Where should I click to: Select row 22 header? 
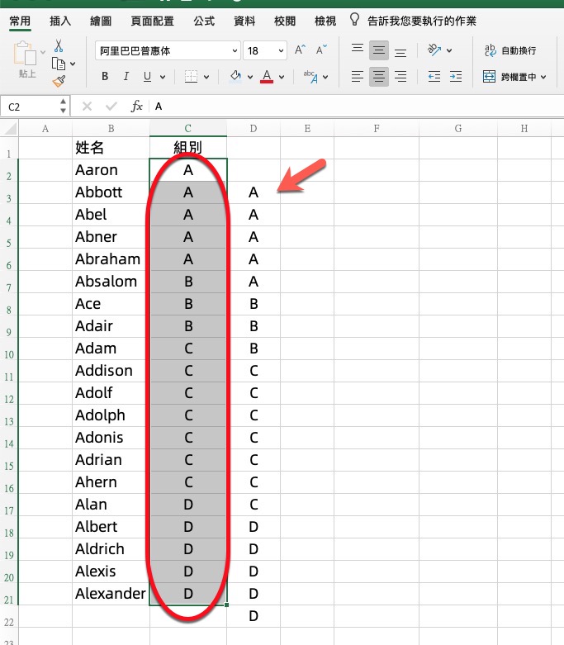click(x=9, y=617)
